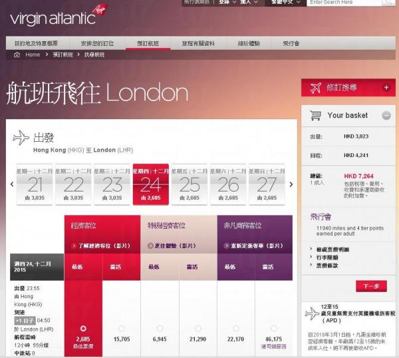Show previous dates with left arrow

coord(12,184)
